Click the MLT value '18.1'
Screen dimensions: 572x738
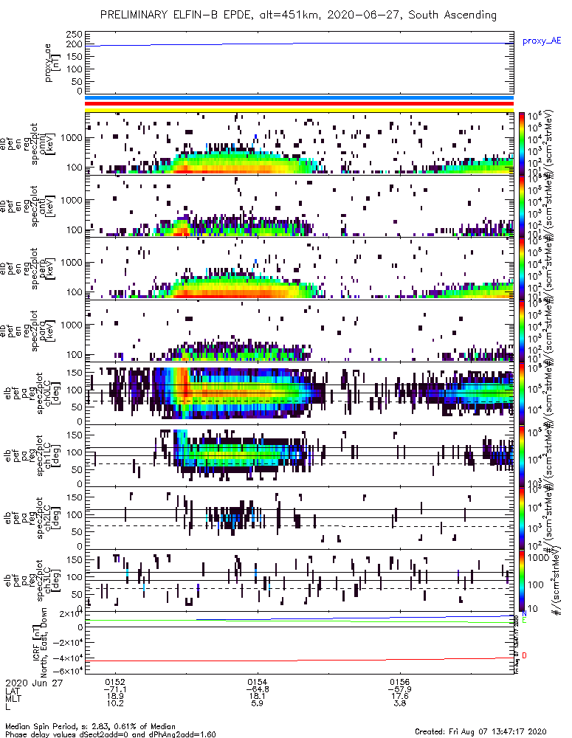coord(257,696)
